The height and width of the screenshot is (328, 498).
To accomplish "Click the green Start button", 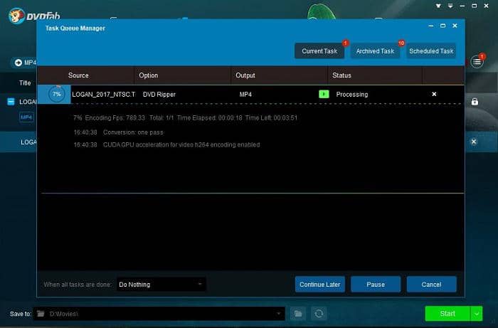I will click(x=447, y=314).
